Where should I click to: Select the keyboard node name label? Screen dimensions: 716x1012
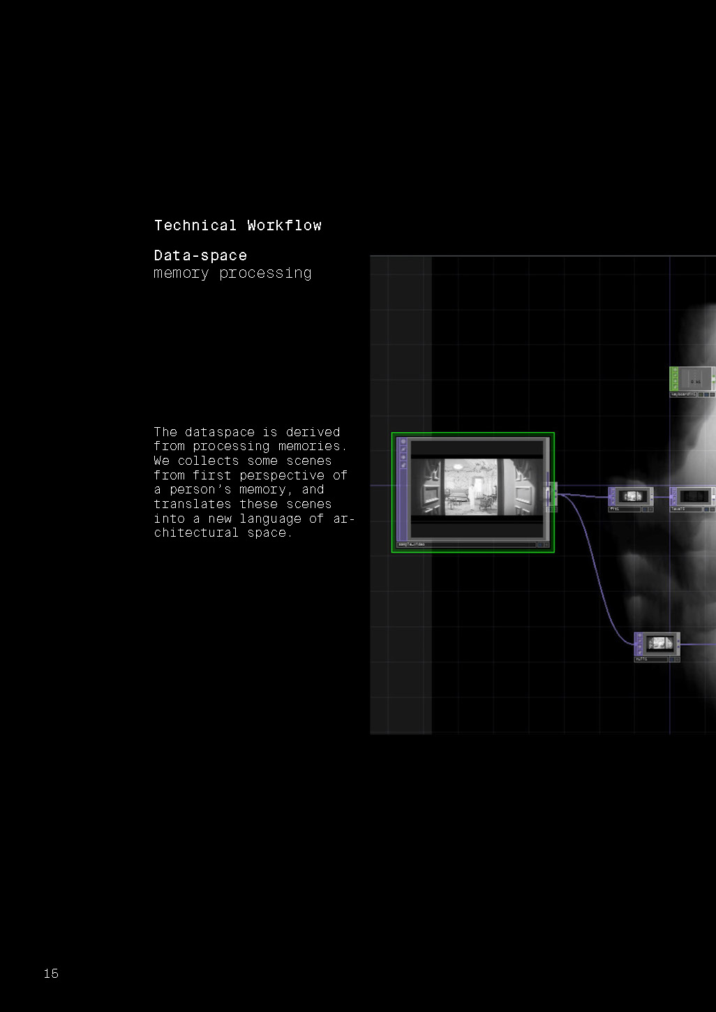[683, 394]
